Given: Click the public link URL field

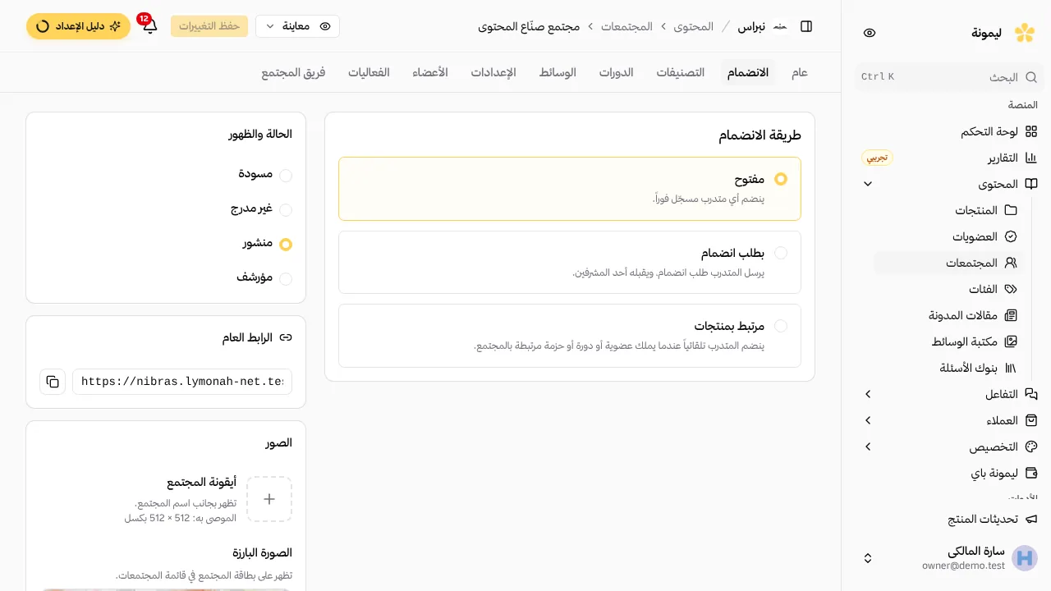Looking at the screenshot, I should (x=182, y=382).
